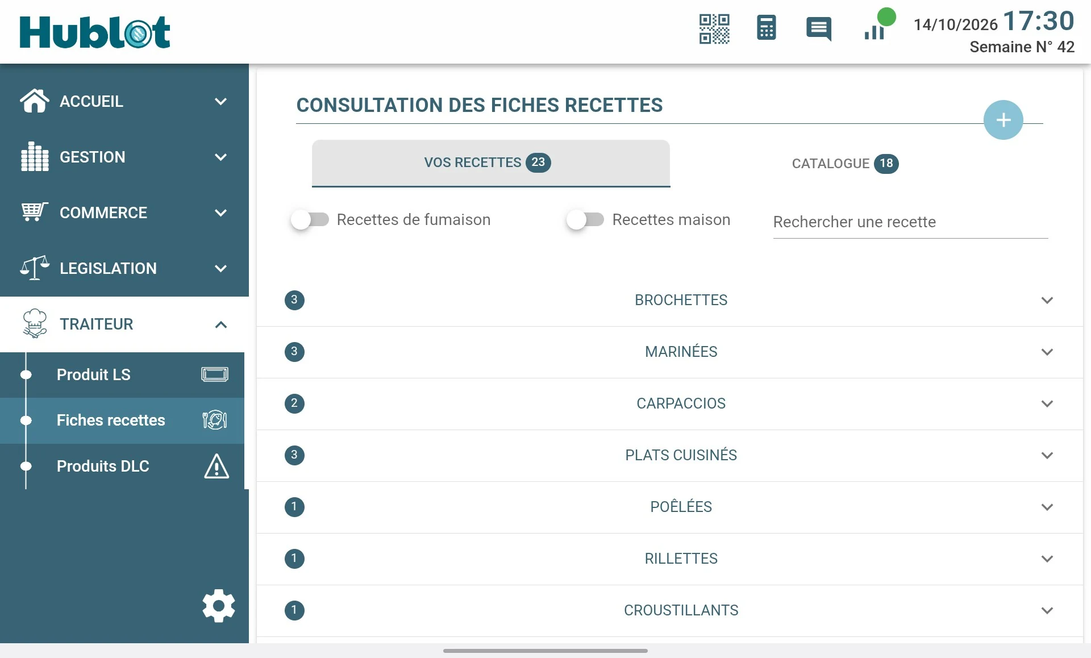Expand the LEGISLATION menu chevron
Image resolution: width=1091 pixels, height=658 pixels.
(x=221, y=269)
